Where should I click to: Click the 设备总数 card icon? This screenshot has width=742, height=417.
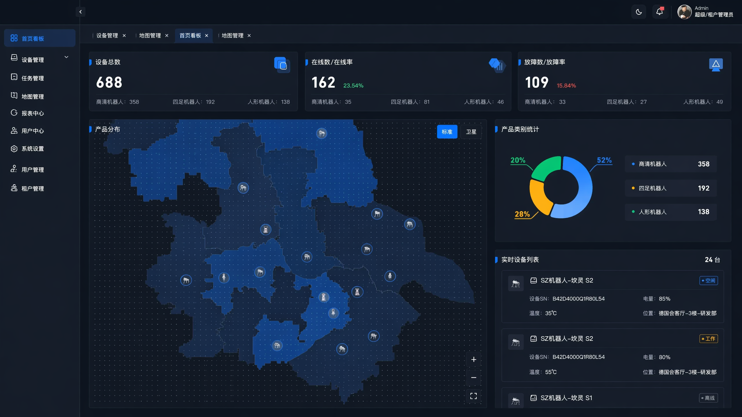click(x=282, y=65)
